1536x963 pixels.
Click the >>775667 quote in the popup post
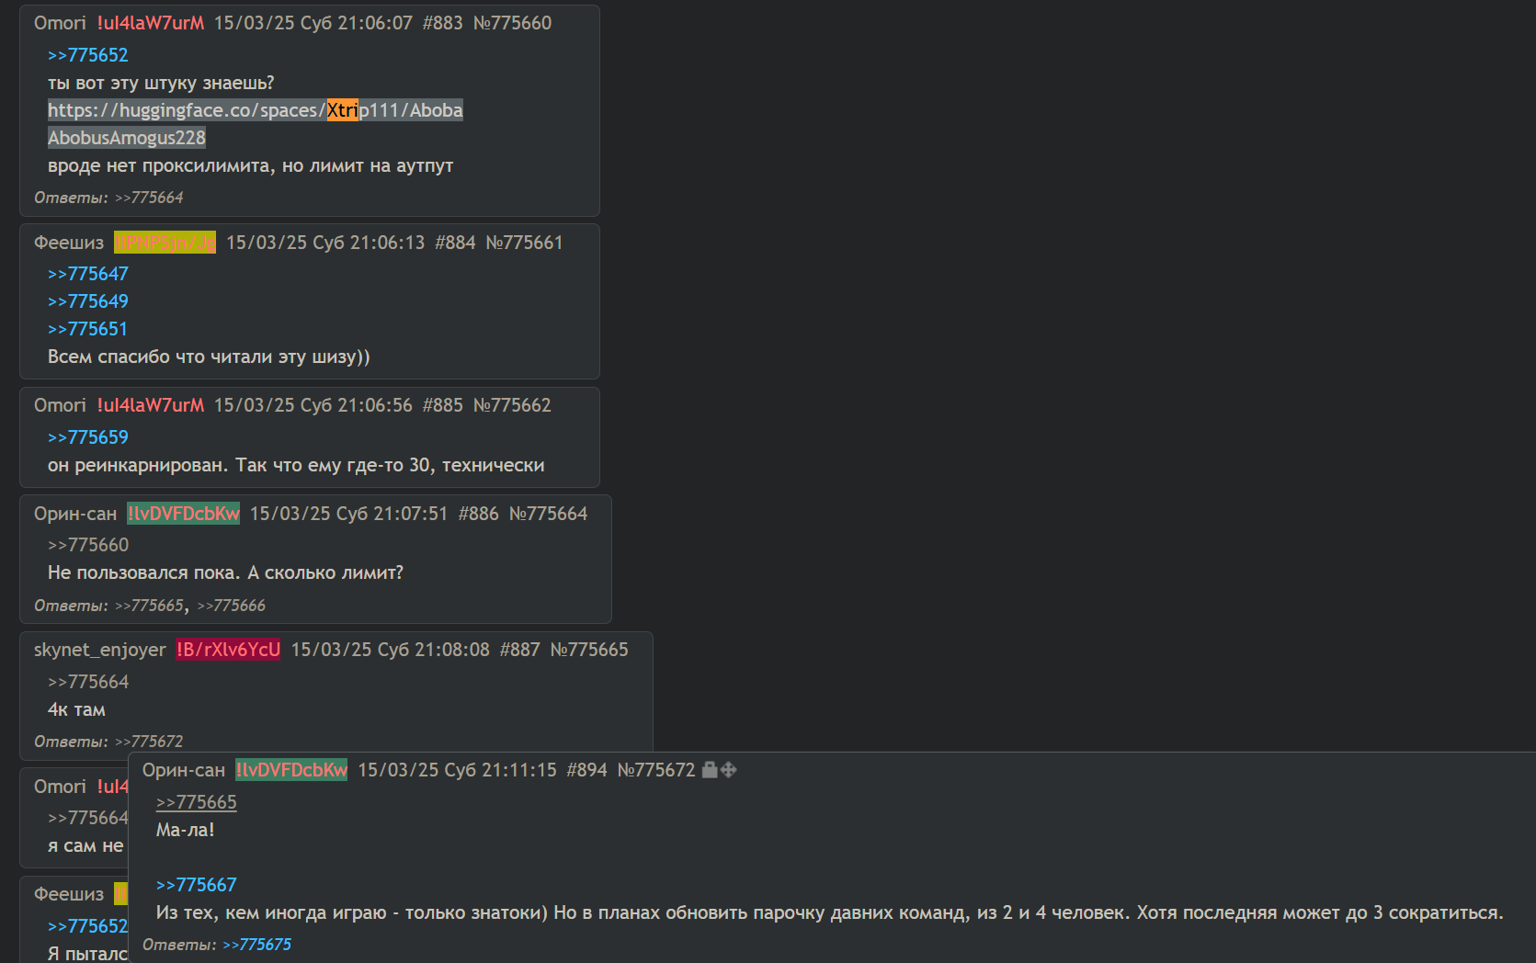pos(197,885)
